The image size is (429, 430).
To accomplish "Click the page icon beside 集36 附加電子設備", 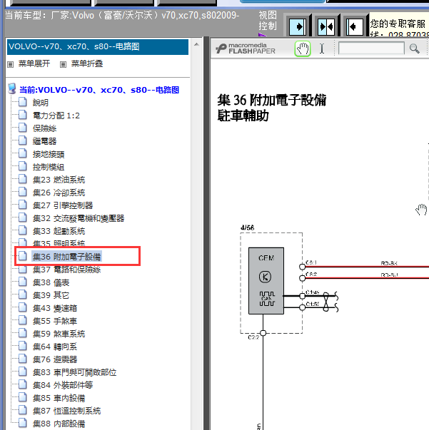I will 23,256.
